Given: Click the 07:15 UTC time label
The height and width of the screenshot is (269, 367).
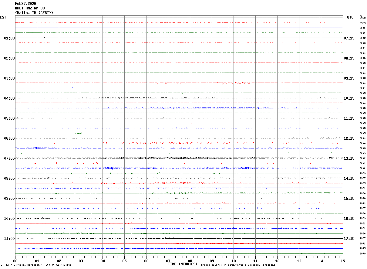Looking at the screenshot, I should point(349,38).
